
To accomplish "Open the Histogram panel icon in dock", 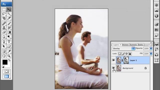I will [156, 10].
